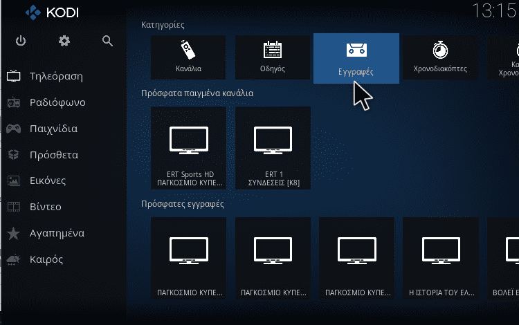The width and height of the screenshot is (519, 325).
Task: Click the Kodi logo
Action: point(52,12)
